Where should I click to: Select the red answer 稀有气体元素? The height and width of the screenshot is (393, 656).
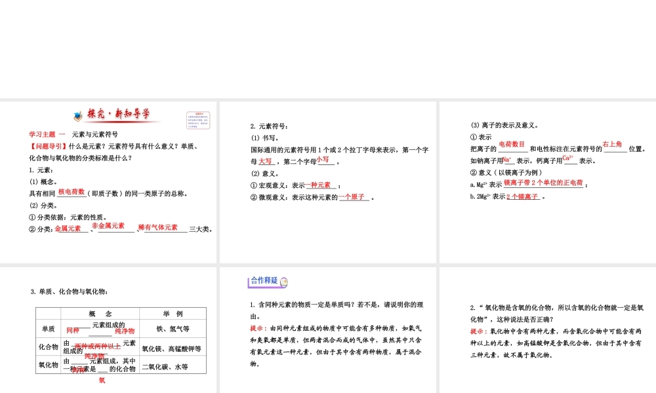(157, 227)
